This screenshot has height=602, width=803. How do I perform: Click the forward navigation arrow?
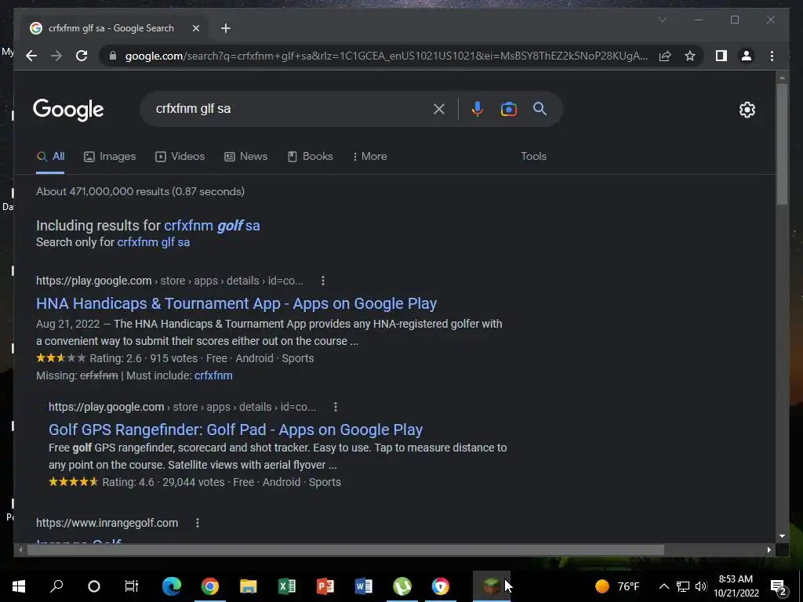pyautogui.click(x=56, y=56)
